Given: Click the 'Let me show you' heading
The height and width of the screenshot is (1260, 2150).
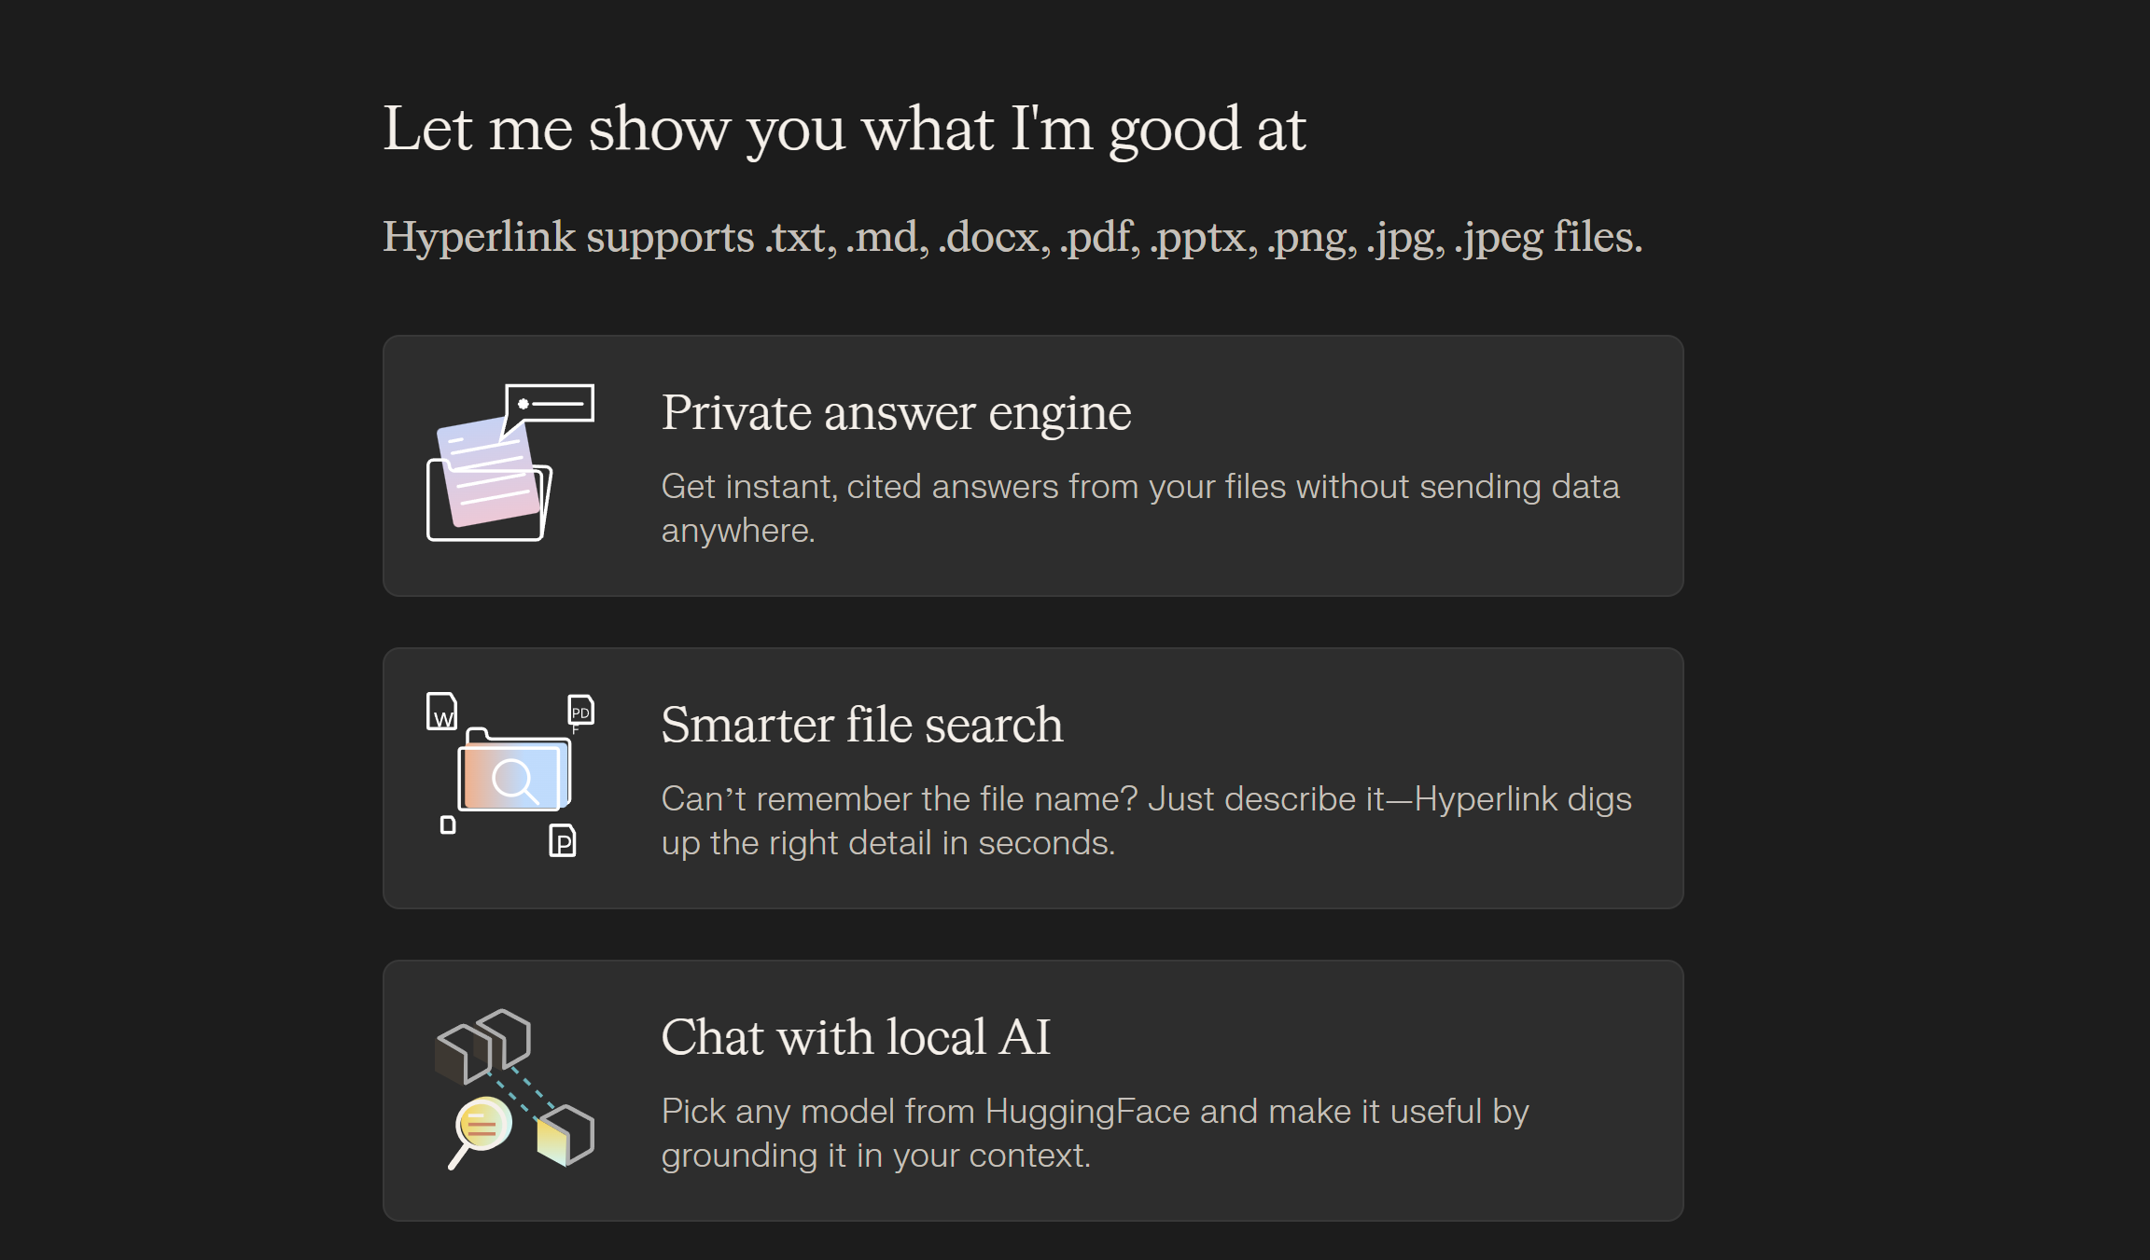Looking at the screenshot, I should coord(844,128).
